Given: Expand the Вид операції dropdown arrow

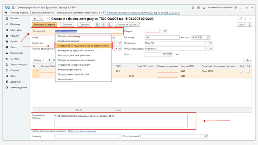Looking at the screenshot, I should [x=120, y=31].
